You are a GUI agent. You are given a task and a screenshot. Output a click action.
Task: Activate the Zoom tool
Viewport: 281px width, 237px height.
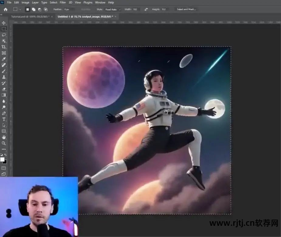click(x=4, y=143)
